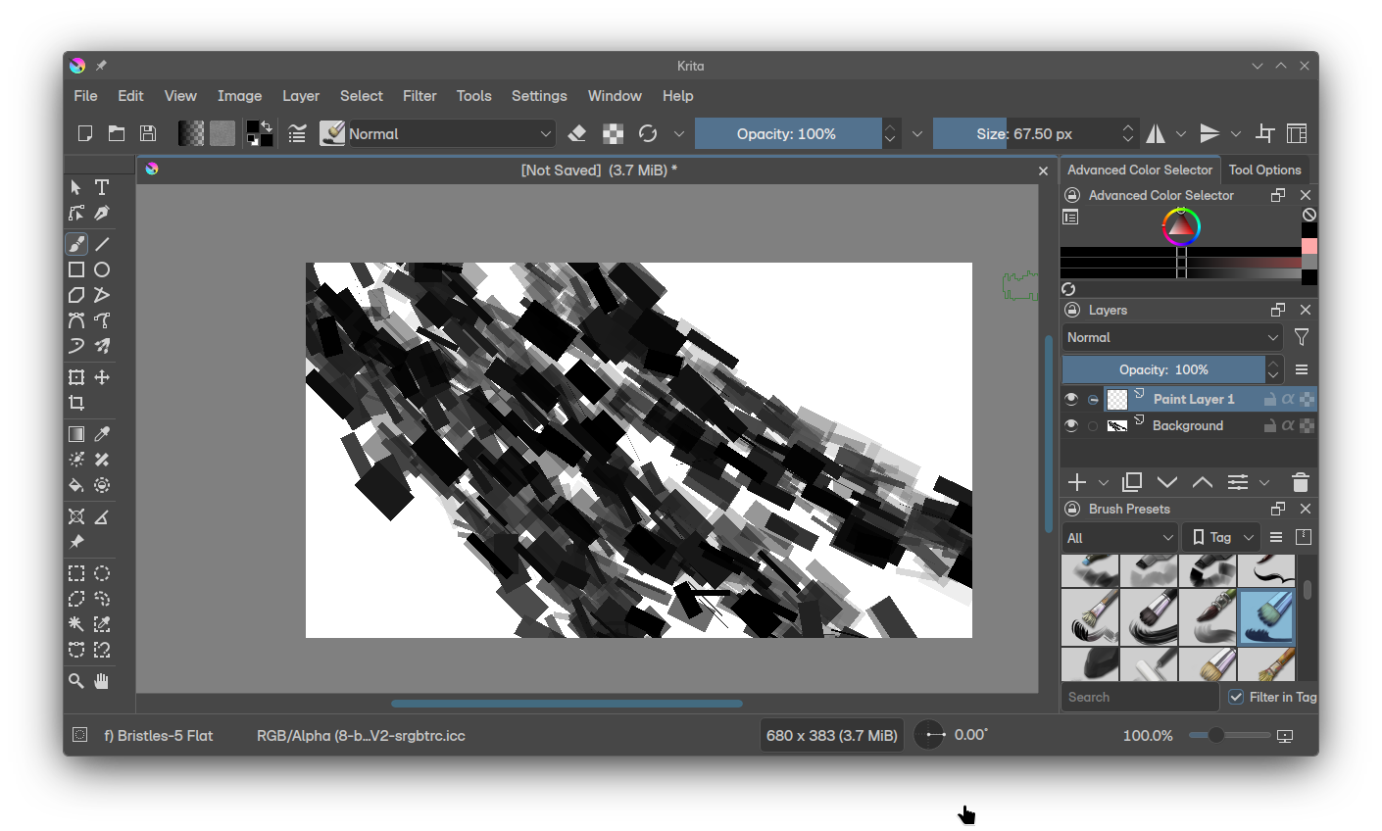Select the Fill bucket tool
Image resolution: width=1382 pixels, height=831 pixels.
pyautogui.click(x=76, y=485)
